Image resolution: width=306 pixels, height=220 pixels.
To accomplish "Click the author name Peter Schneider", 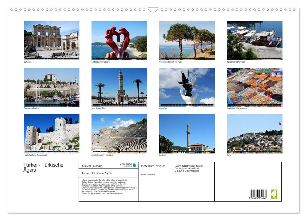I will (148, 175).
